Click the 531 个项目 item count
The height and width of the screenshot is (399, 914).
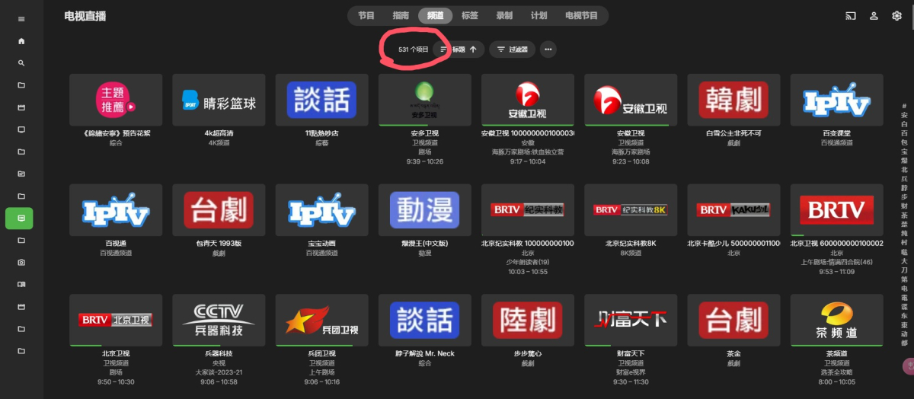pos(413,49)
